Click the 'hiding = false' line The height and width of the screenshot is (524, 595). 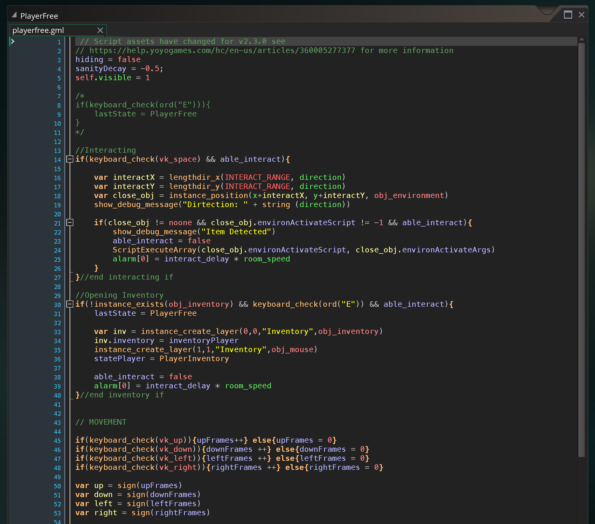tap(108, 59)
